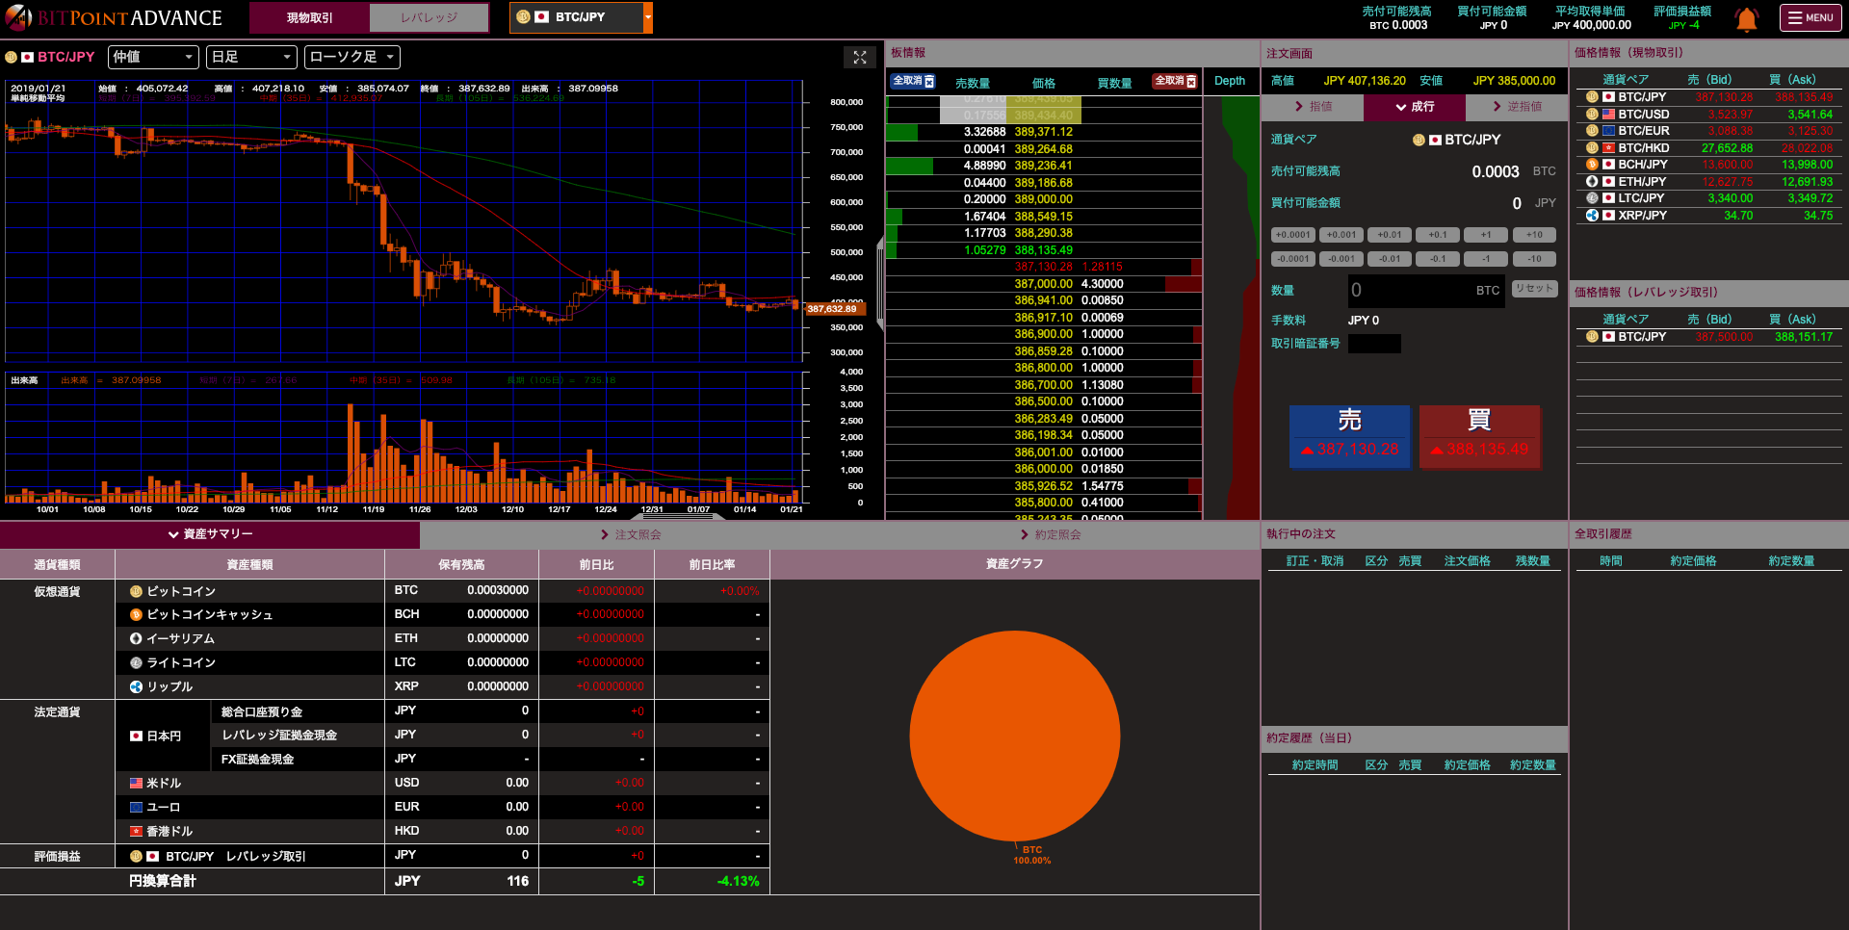
Task: Click the cancel all sell orders icon
Action: (x=913, y=82)
